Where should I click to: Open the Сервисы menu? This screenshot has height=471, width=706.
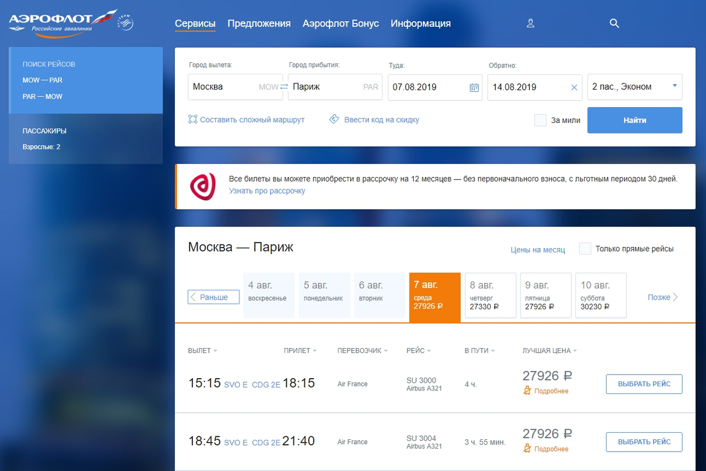(195, 24)
